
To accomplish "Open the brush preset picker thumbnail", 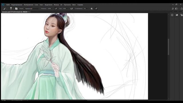I will [11, 9].
